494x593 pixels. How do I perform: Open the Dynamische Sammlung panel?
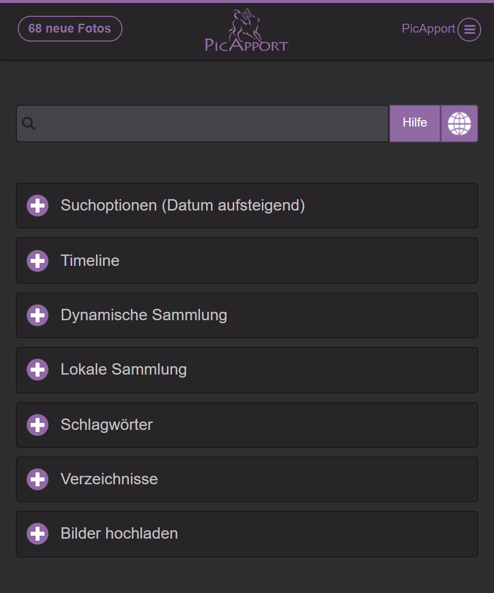click(144, 315)
